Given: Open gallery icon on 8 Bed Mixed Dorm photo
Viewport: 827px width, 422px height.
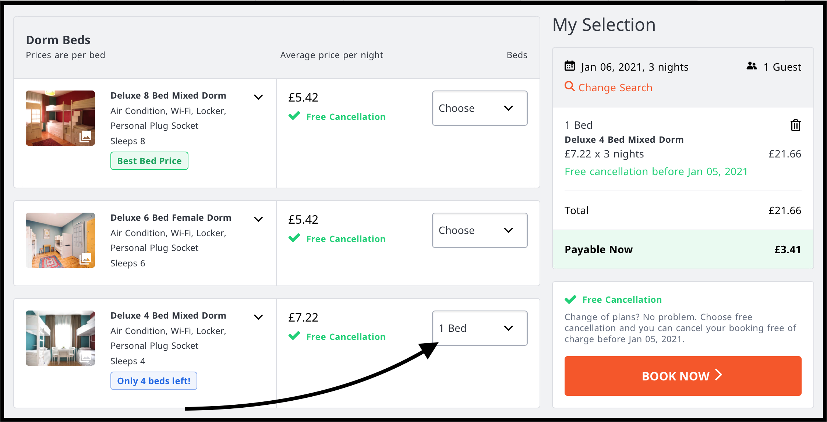Looking at the screenshot, I should pyautogui.click(x=85, y=137).
